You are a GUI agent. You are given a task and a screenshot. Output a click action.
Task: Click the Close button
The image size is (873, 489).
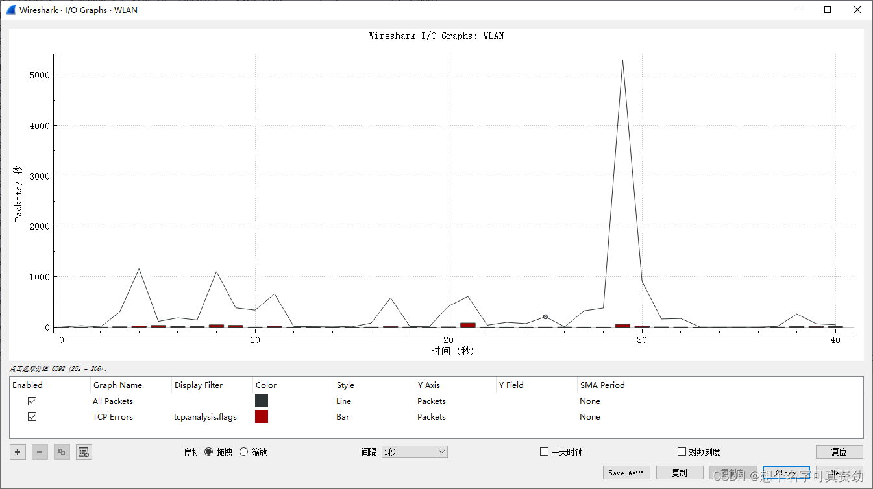click(786, 473)
